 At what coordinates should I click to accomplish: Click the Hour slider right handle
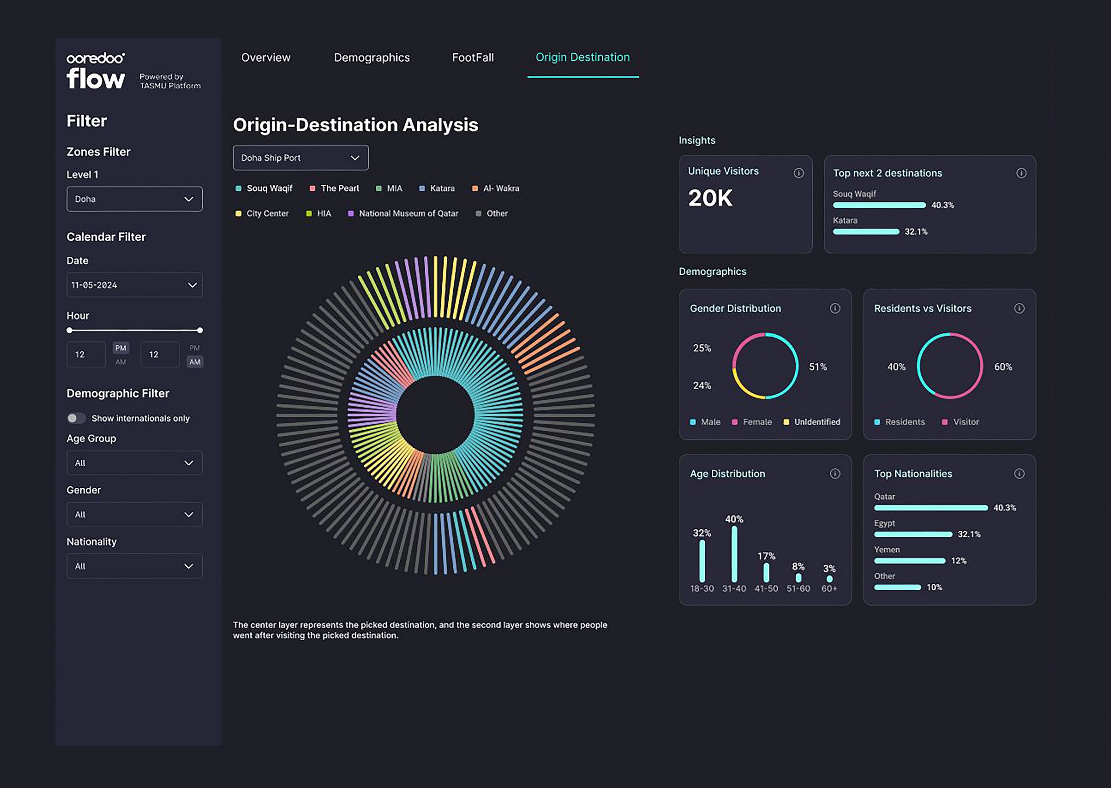click(x=200, y=330)
